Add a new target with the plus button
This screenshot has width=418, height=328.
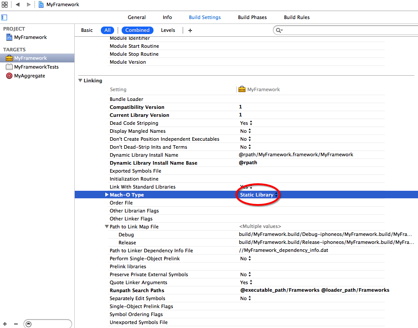pyautogui.click(x=5, y=324)
